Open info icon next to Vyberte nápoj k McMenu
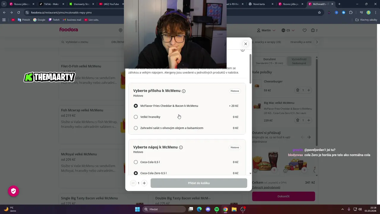Viewport: 380px width, 214px height. click(181, 147)
